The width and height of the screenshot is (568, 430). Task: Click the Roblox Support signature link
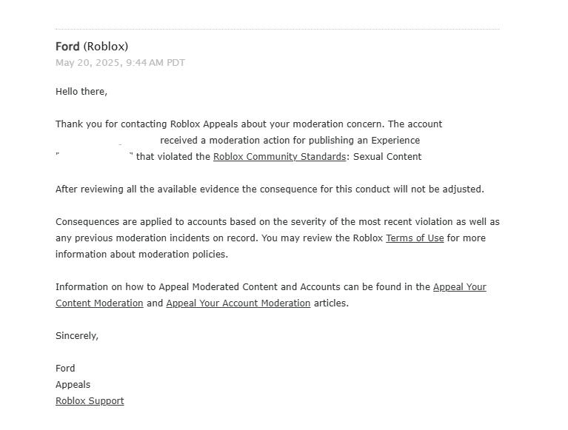tap(90, 401)
